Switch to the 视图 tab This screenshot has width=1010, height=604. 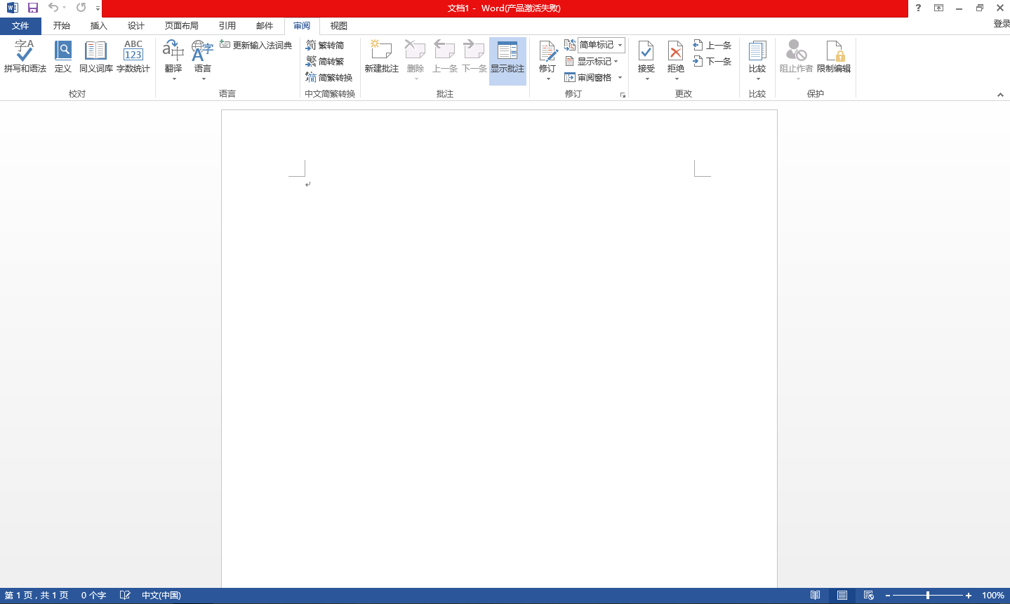[339, 26]
